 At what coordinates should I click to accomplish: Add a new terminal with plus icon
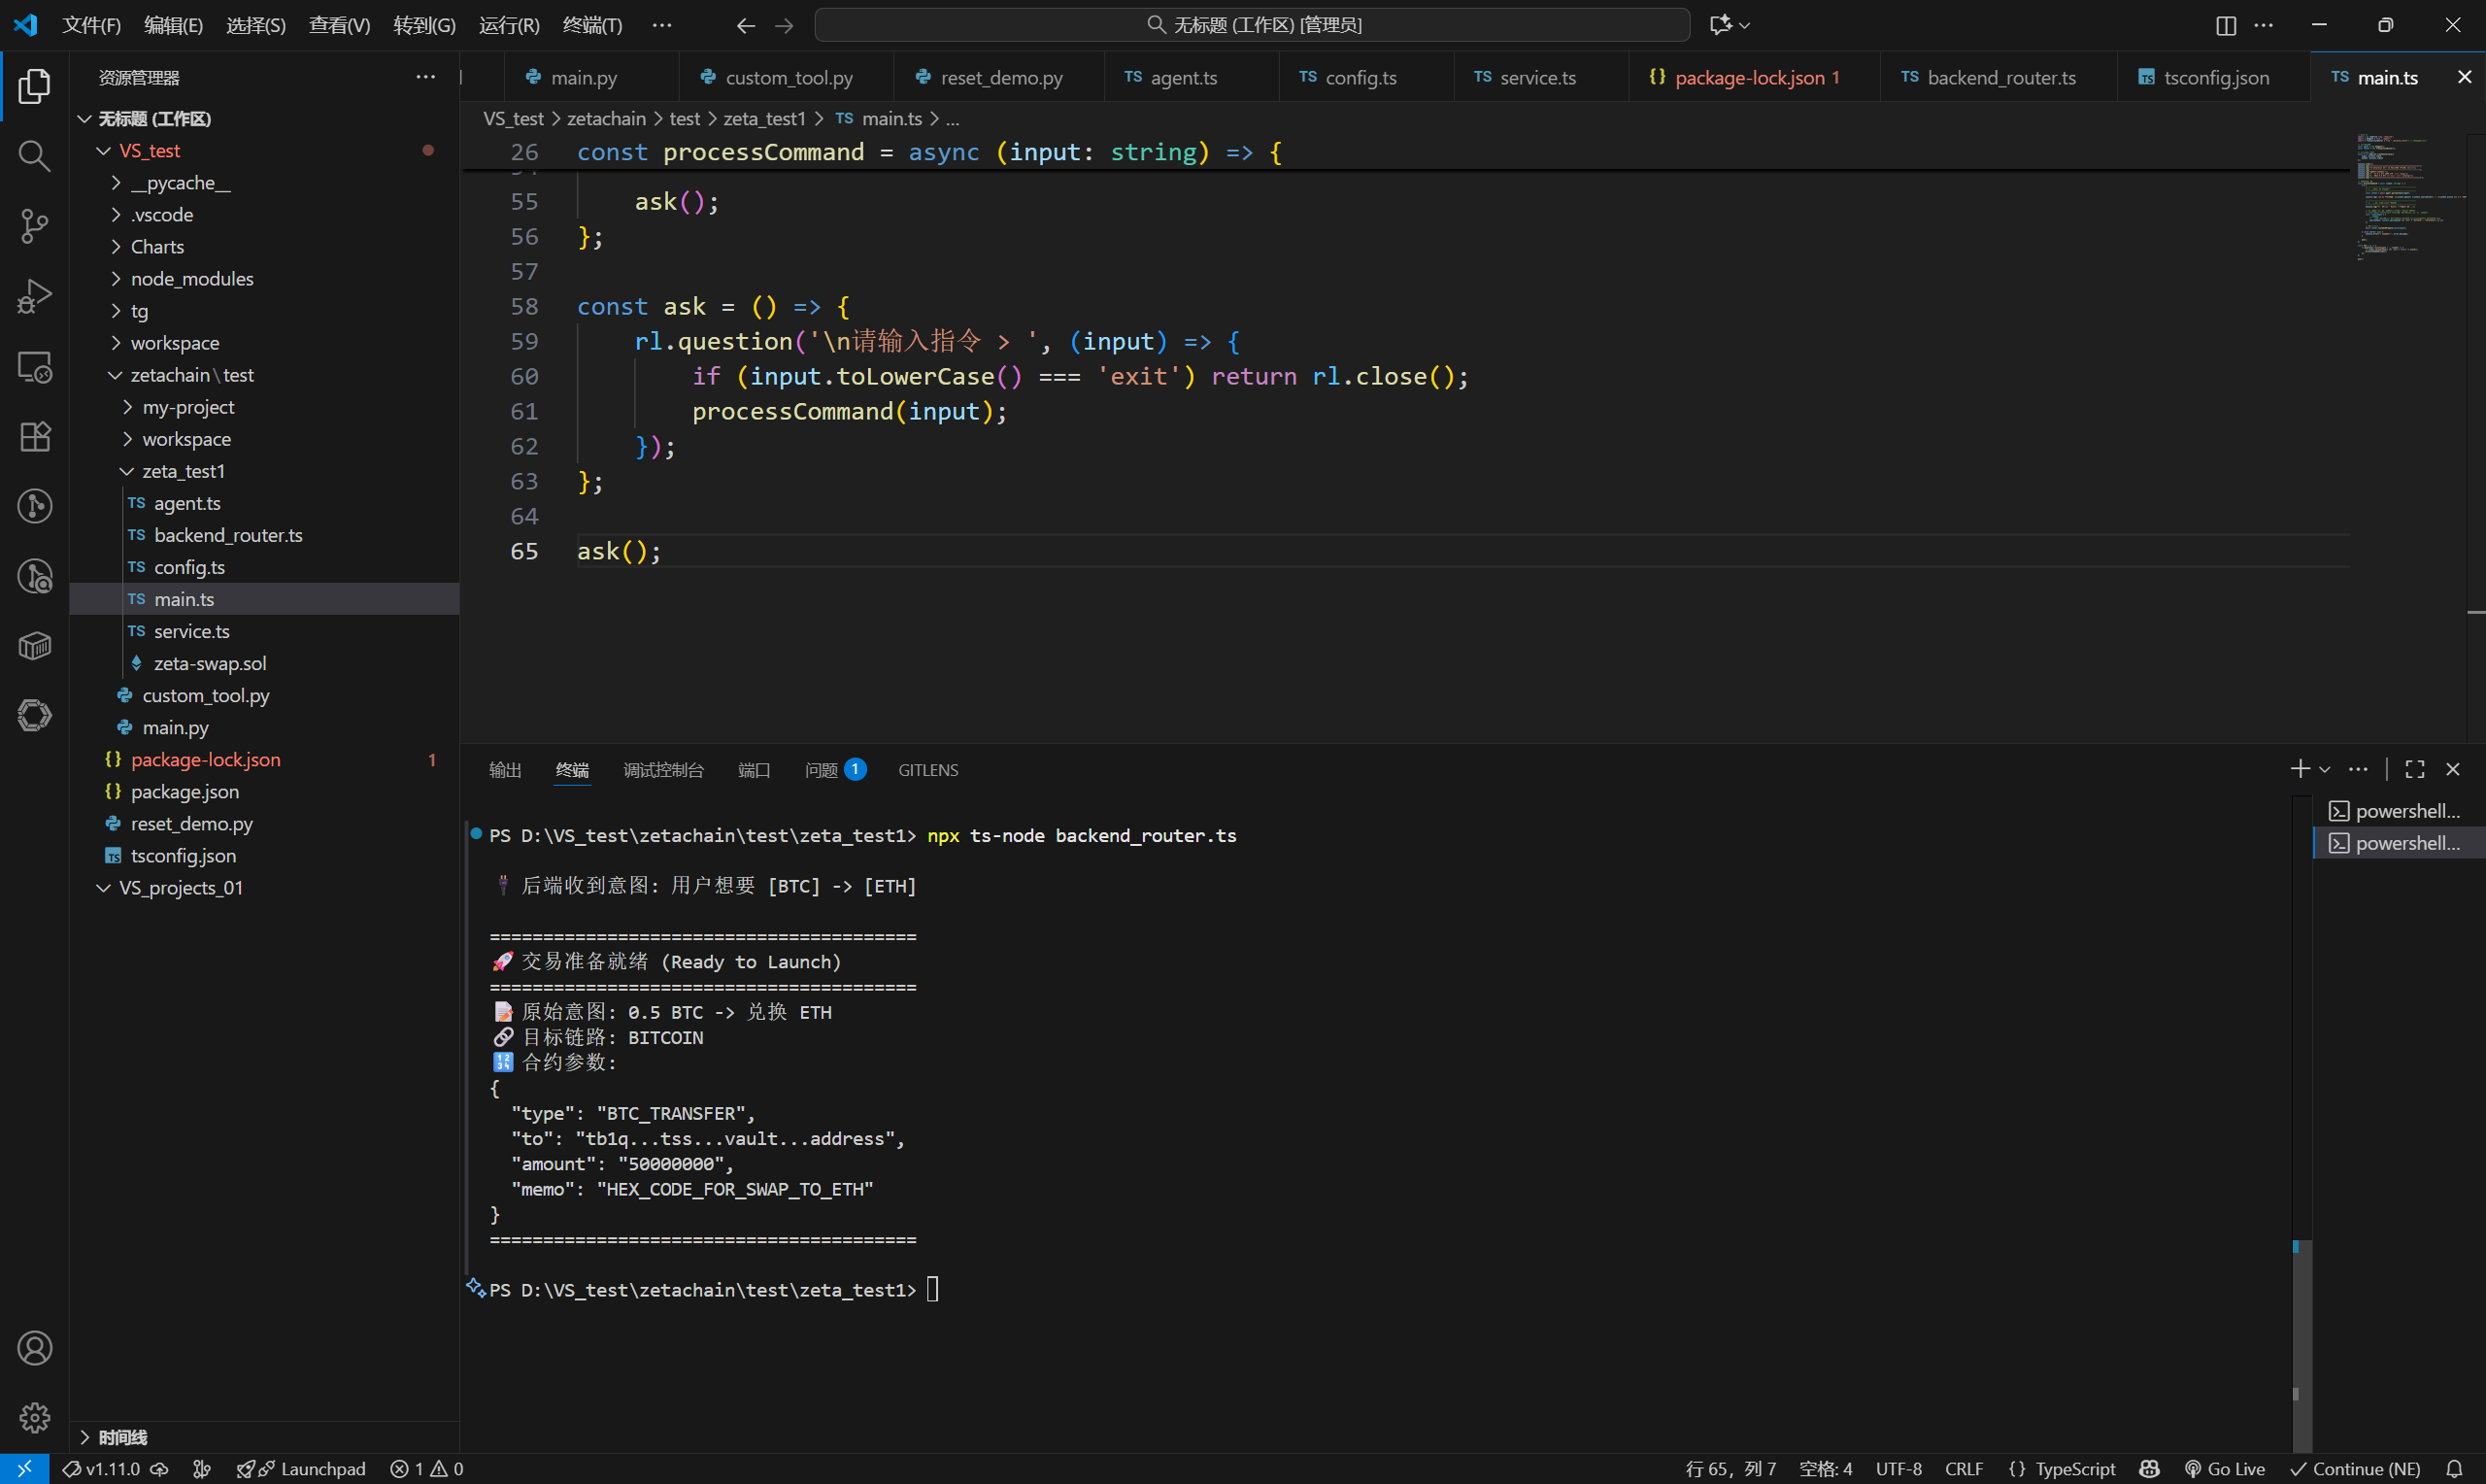[x=2301, y=769]
